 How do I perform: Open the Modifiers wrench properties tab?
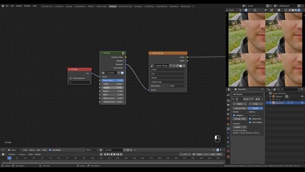click(228, 129)
